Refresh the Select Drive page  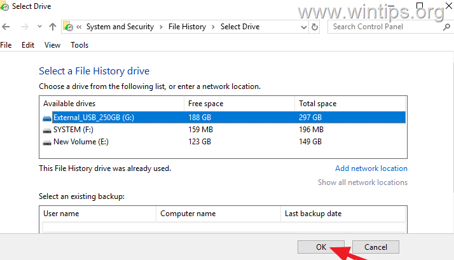pyautogui.click(x=315, y=27)
